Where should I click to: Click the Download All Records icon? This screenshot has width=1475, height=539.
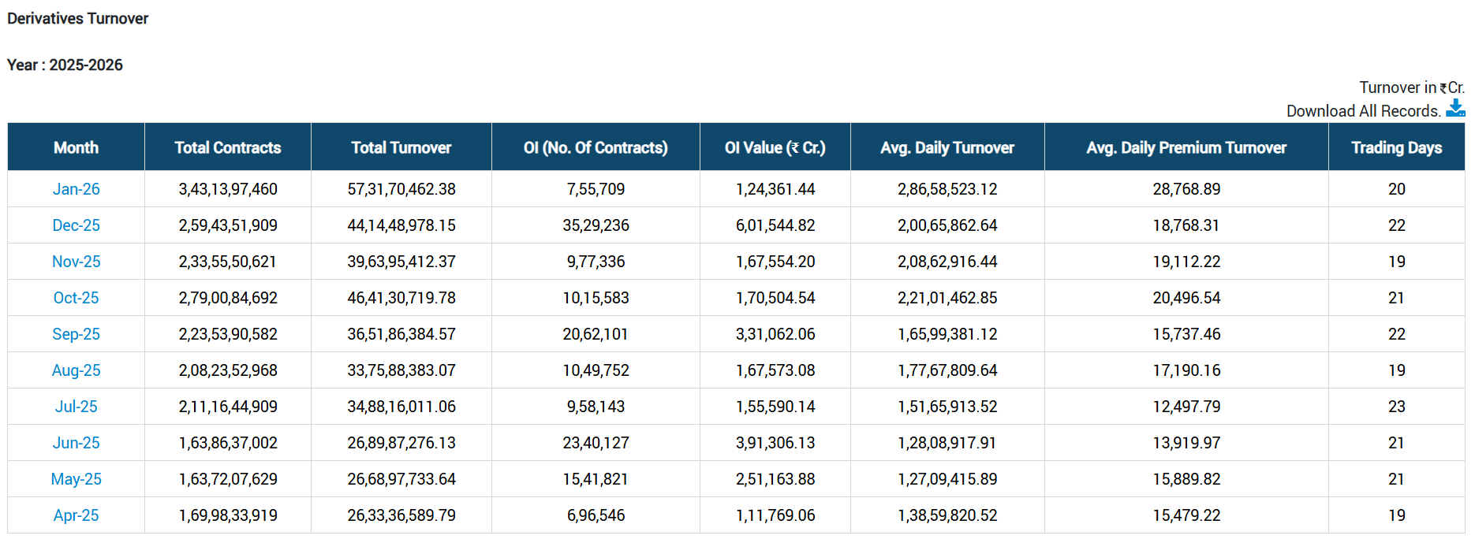click(1455, 109)
